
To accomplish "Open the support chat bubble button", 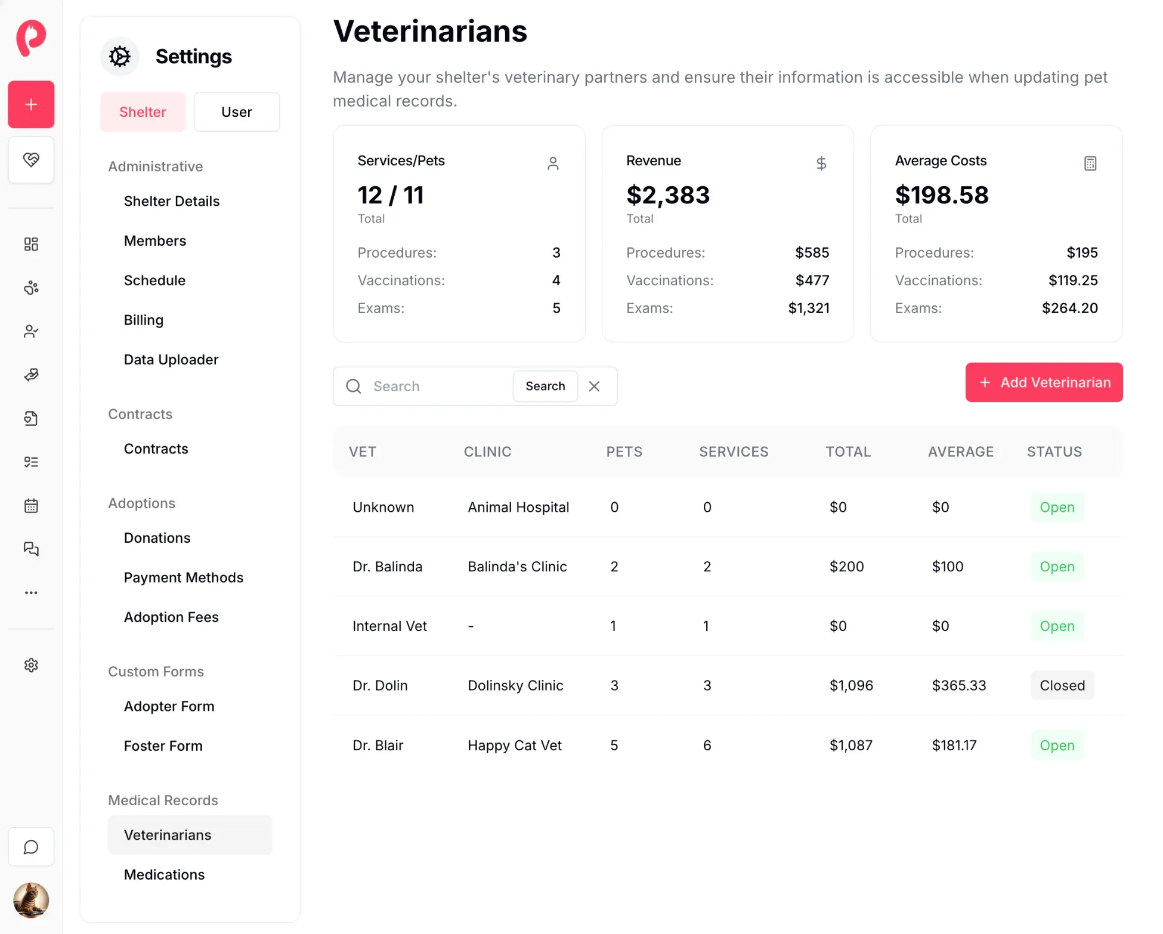I will point(31,847).
